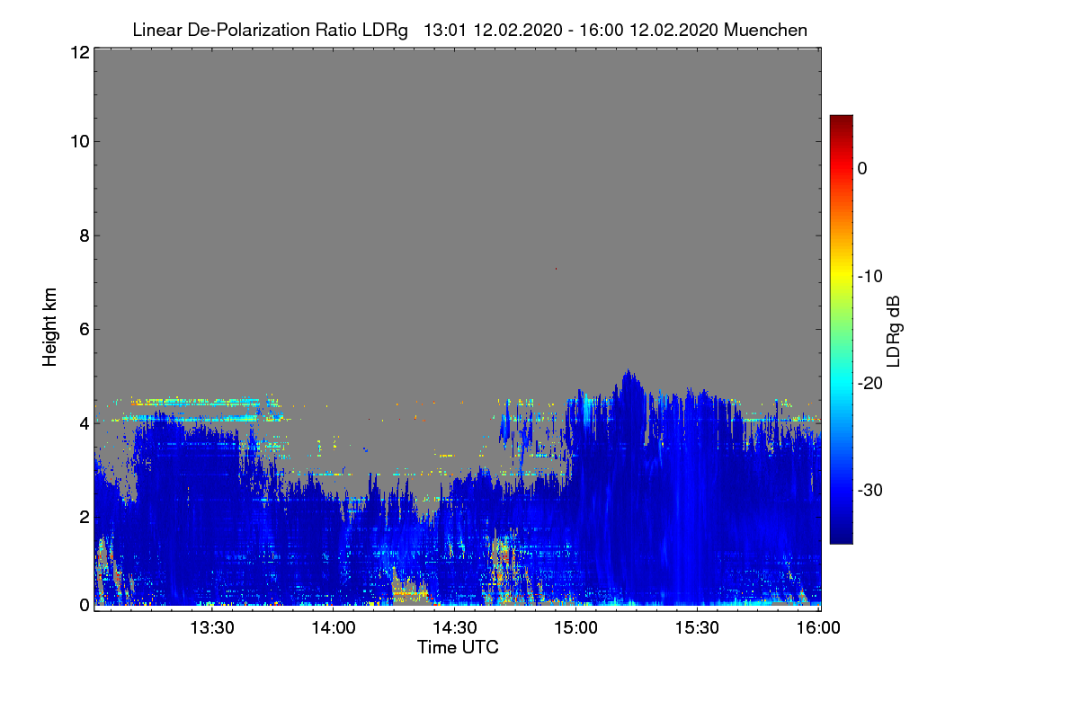Click the 14:30 time tick label
Viewport: 1079px width, 719px height.
tap(455, 628)
